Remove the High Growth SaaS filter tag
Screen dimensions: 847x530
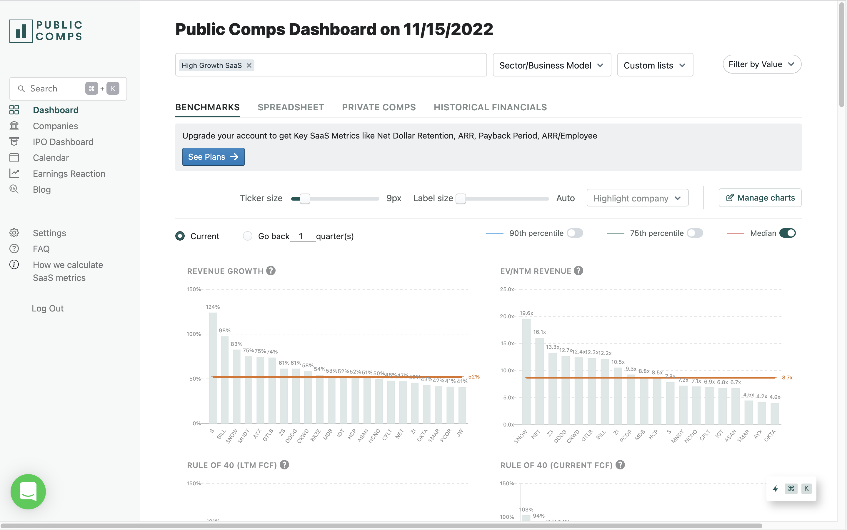249,66
